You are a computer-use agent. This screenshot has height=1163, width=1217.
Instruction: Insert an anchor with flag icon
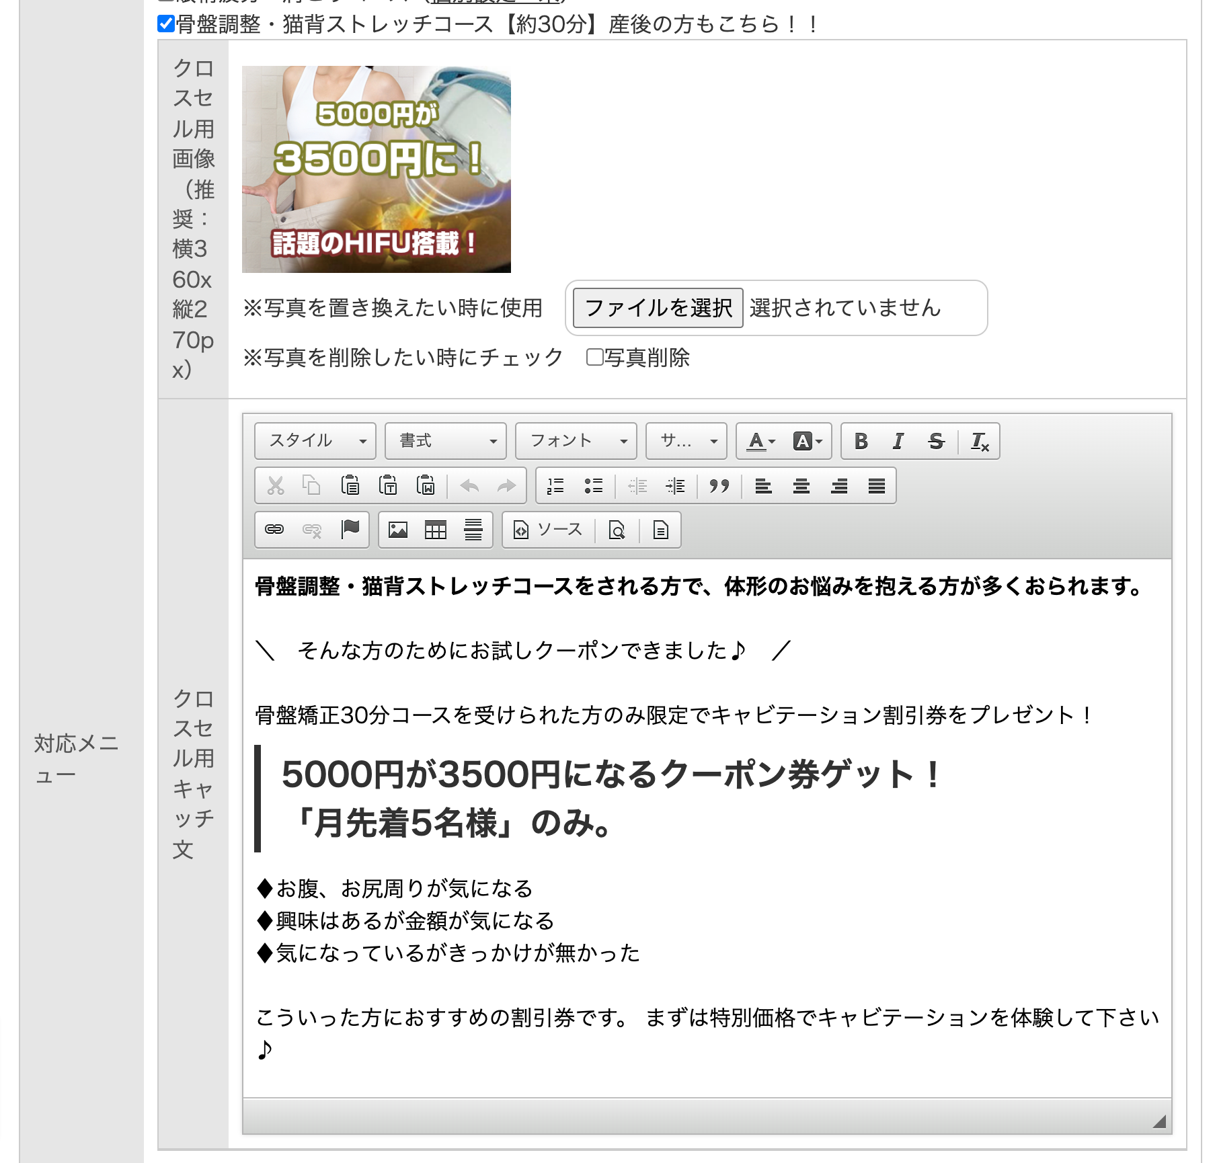pos(350,530)
